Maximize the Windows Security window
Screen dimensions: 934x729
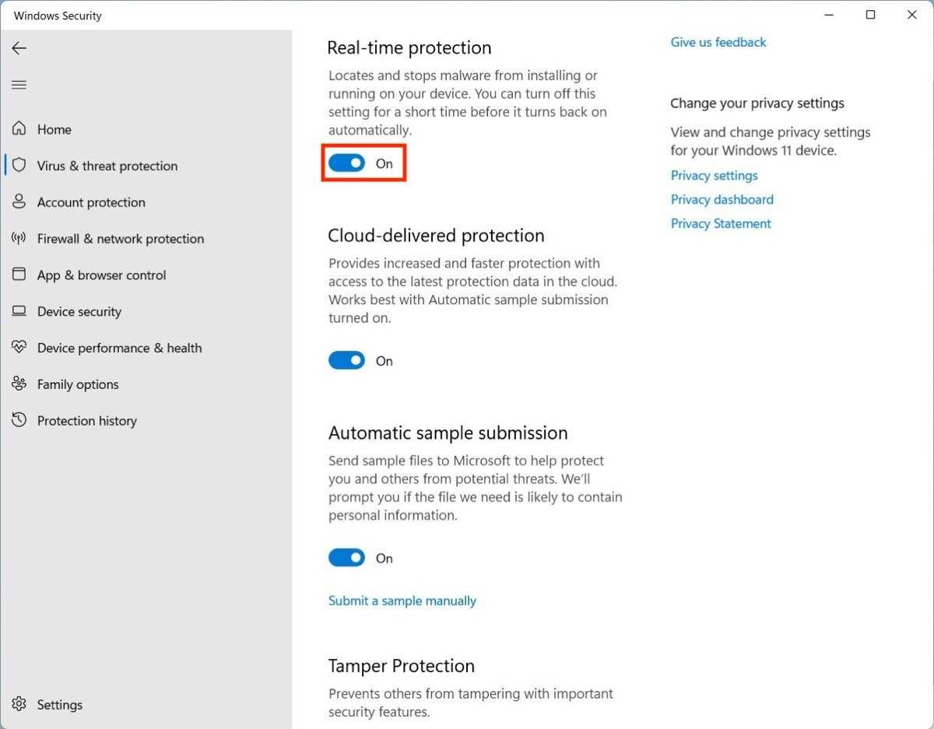click(871, 15)
